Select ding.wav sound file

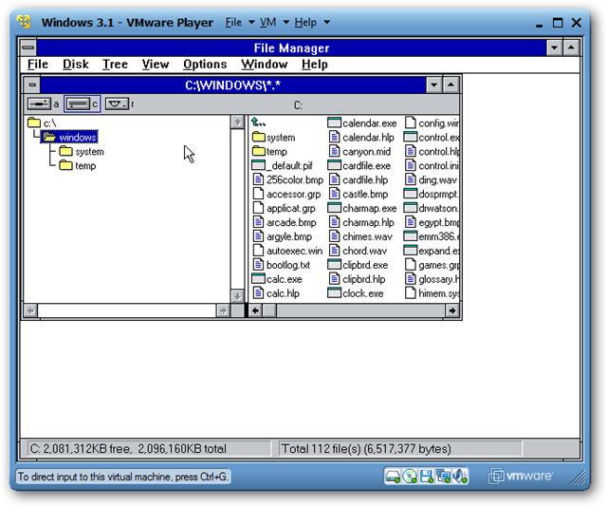(x=431, y=179)
